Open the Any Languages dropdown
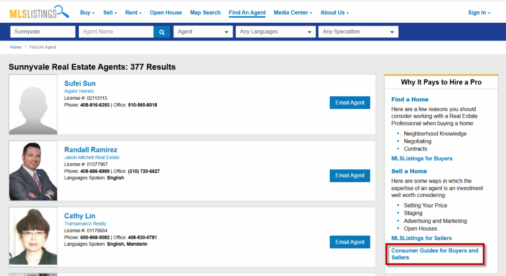This screenshot has height=276, width=506. pos(276,32)
